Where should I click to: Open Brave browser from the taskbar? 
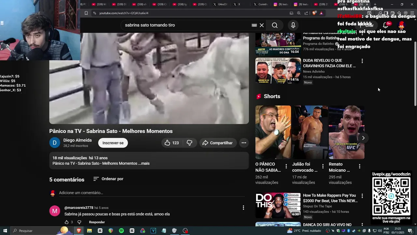pos(79,231)
